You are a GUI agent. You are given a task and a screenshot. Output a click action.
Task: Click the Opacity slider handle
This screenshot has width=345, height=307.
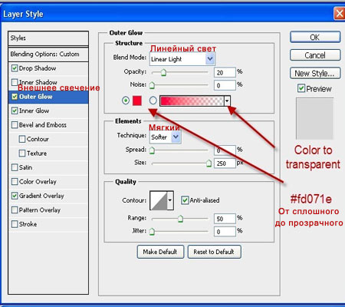[x=163, y=73]
